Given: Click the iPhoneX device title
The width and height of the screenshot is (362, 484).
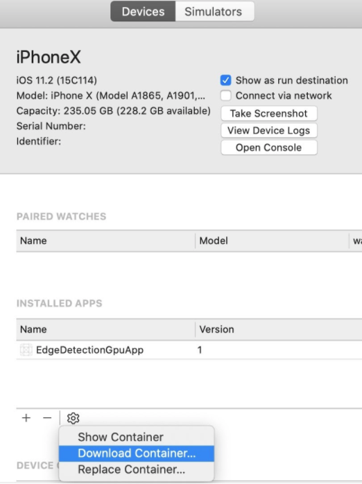Looking at the screenshot, I should pyautogui.click(x=49, y=57).
